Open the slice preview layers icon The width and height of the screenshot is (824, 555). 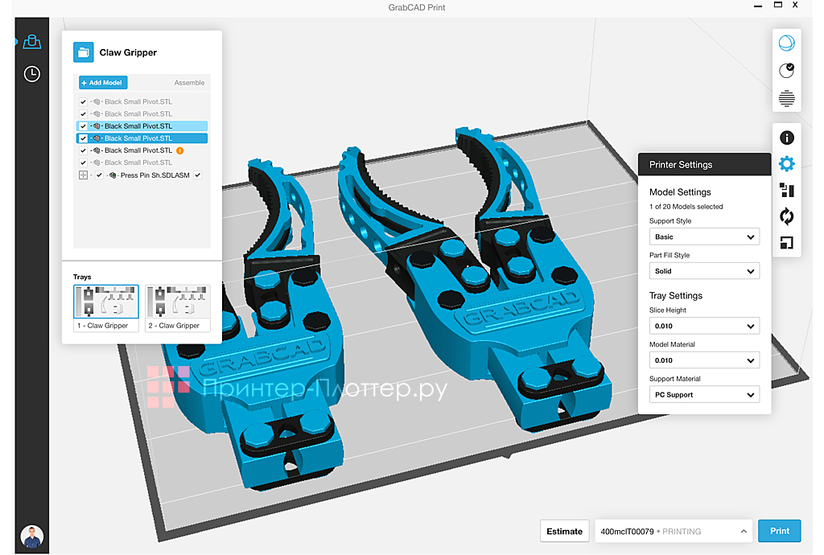pyautogui.click(x=787, y=98)
